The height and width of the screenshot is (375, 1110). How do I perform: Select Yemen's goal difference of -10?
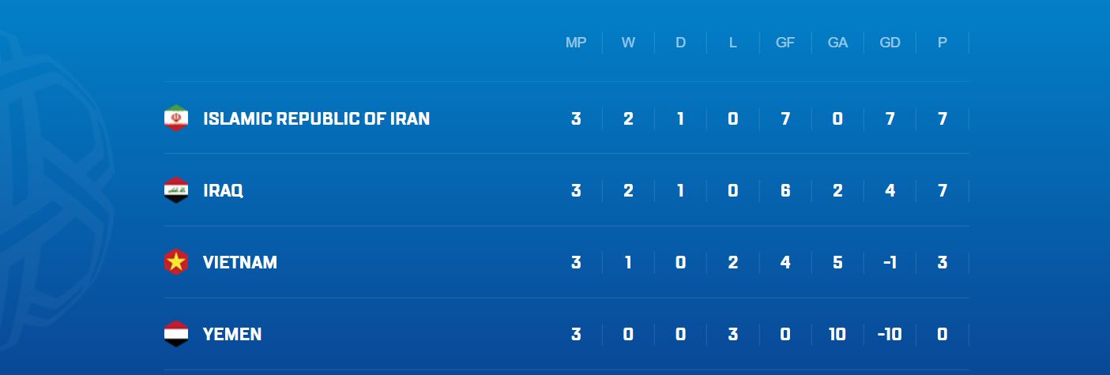(890, 334)
